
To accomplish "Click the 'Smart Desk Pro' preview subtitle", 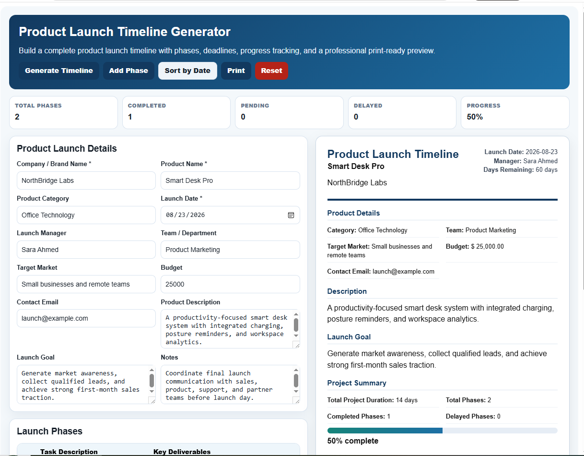I will [356, 167].
